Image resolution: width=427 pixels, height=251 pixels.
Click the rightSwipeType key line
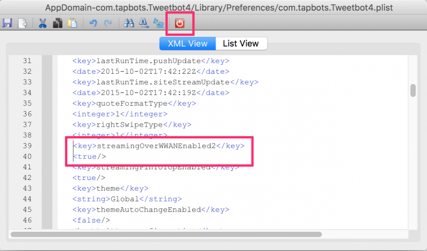[132, 124]
